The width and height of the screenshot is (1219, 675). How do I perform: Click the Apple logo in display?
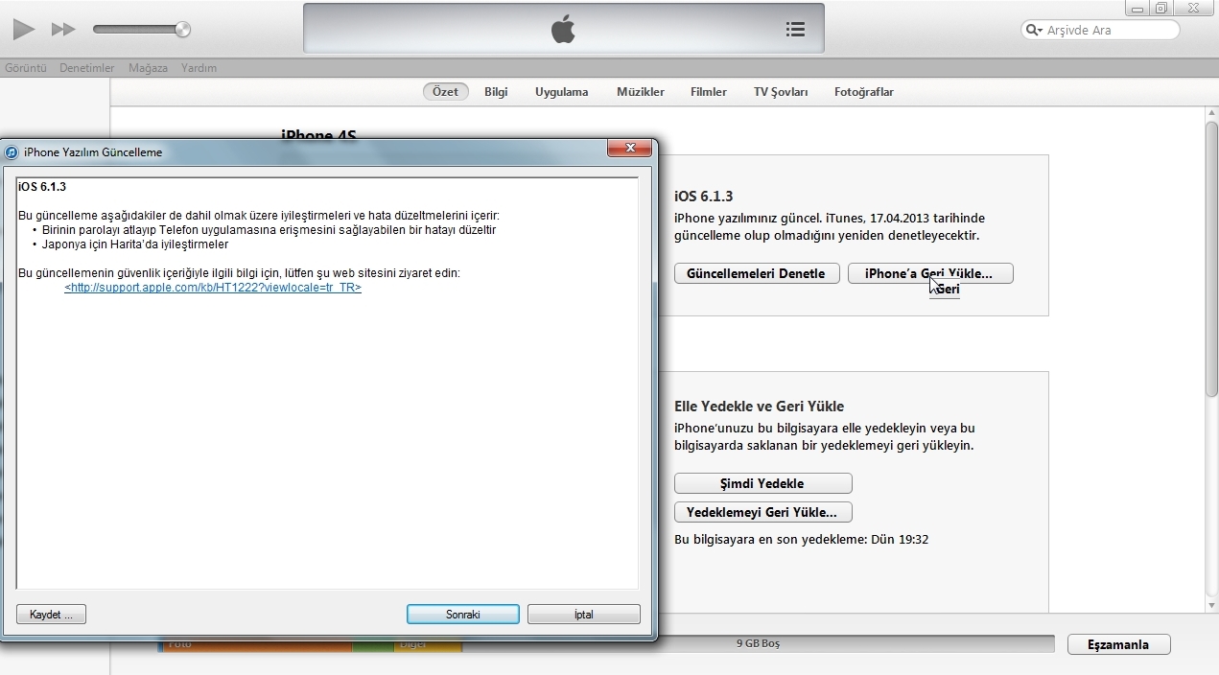[563, 30]
